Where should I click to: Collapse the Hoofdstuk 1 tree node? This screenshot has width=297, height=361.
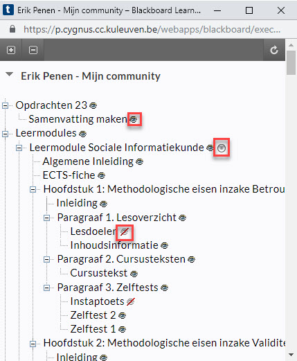(x=33, y=190)
